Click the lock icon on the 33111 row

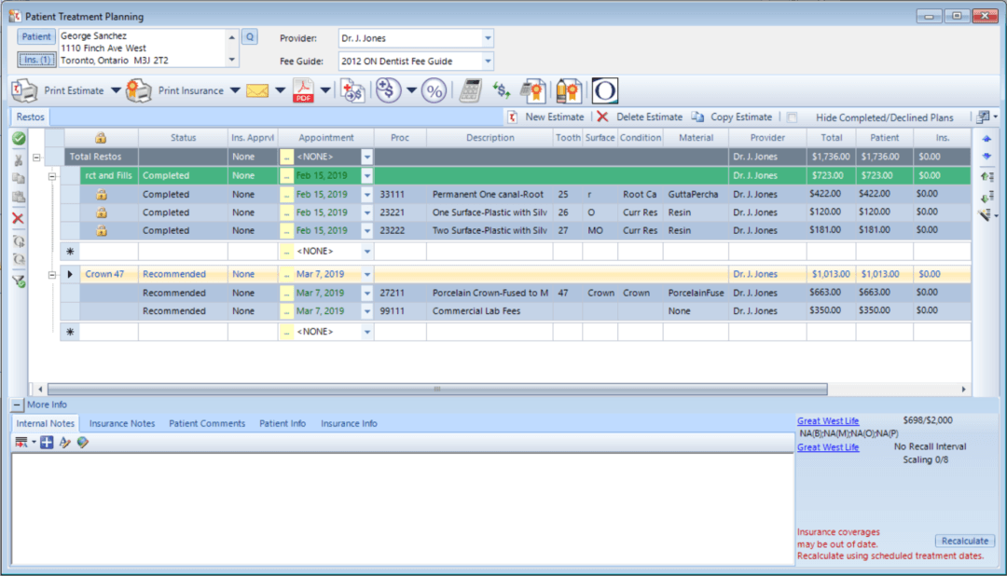(x=100, y=194)
